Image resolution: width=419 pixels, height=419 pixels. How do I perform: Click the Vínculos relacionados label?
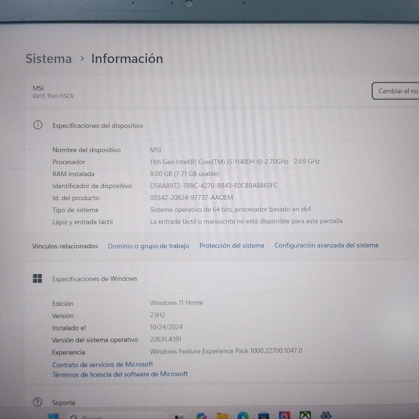[x=65, y=246]
